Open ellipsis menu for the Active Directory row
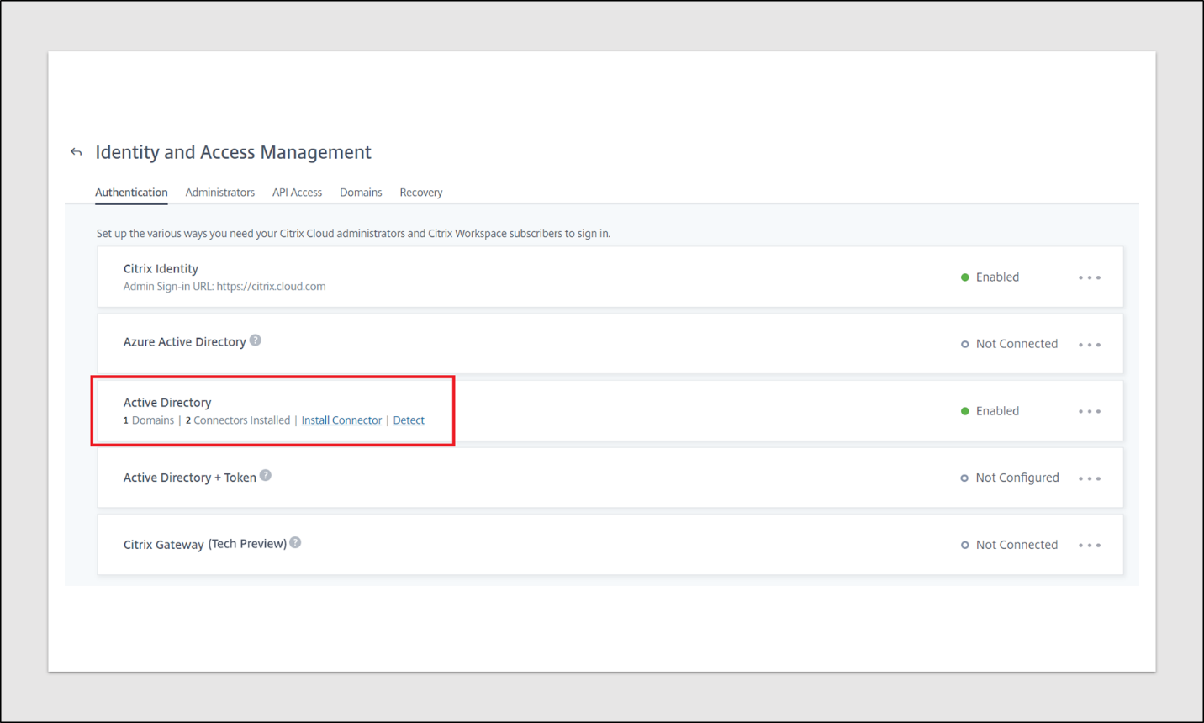The height and width of the screenshot is (723, 1204). pos(1090,411)
